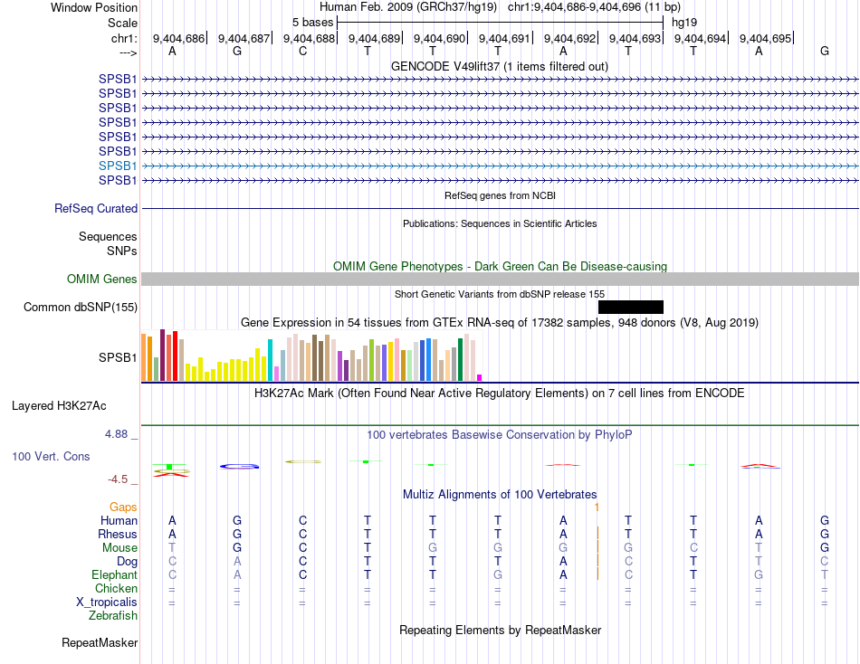
Task: Click 'Repeating Elements by RepeatMasker' title
Action: tap(500, 630)
